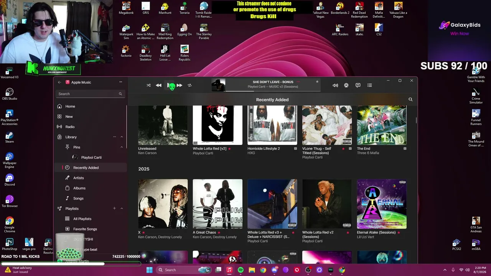Open the Terraria desktop shortcut

pos(185,8)
